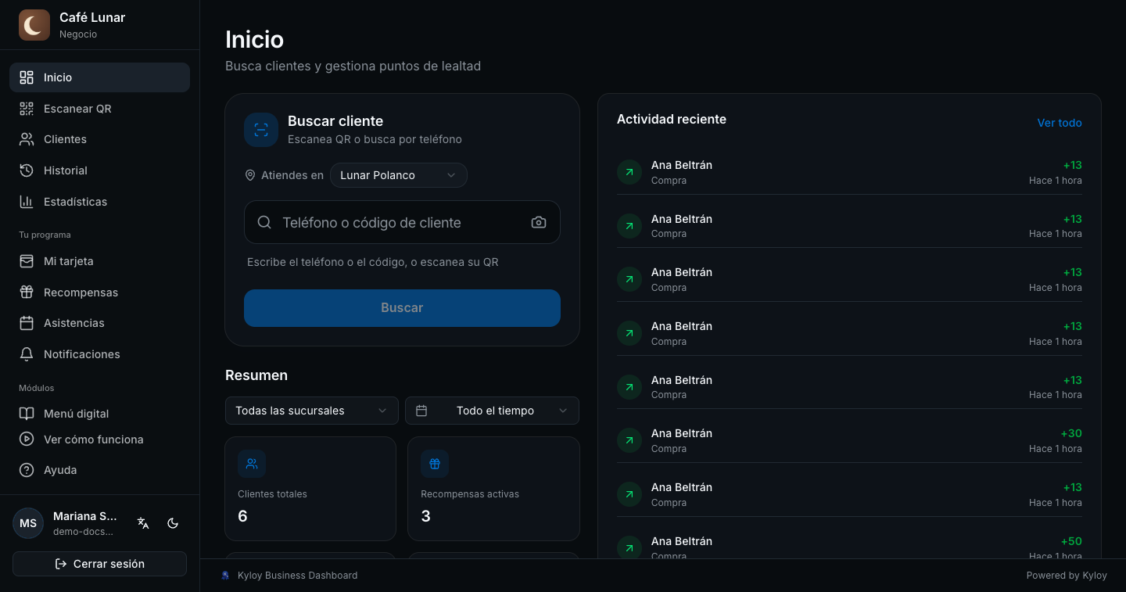
Task: Click the Clientes totales card value 6
Action: (x=242, y=516)
